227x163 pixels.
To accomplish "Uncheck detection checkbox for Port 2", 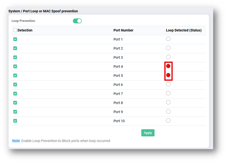I will [x=15, y=48].
